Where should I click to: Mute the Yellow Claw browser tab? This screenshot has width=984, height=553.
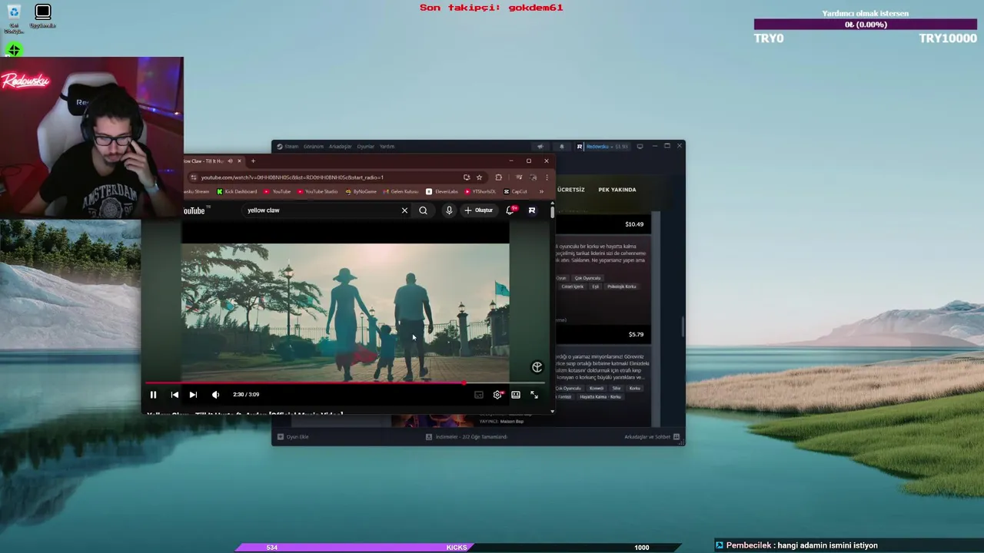point(229,161)
